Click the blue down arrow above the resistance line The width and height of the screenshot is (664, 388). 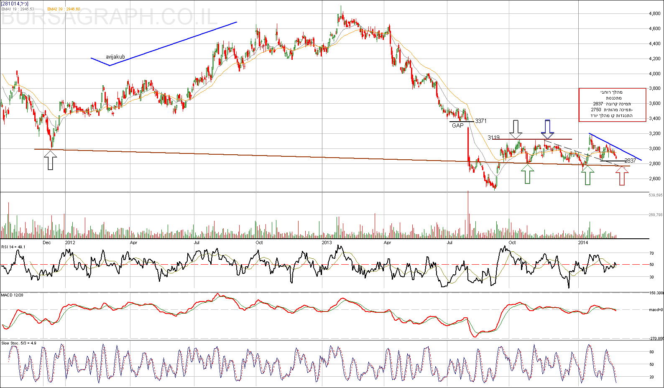(x=547, y=129)
